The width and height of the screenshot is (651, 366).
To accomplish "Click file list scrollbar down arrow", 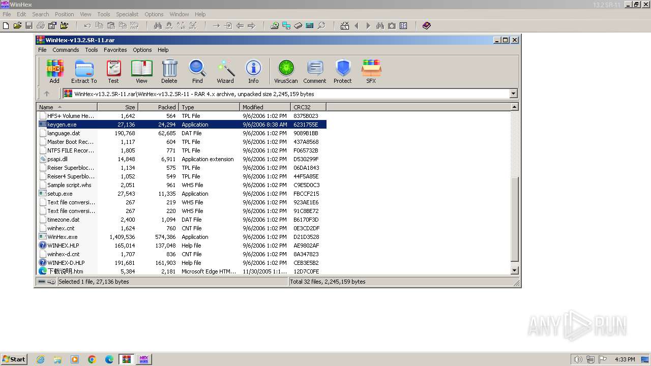I will [514, 271].
